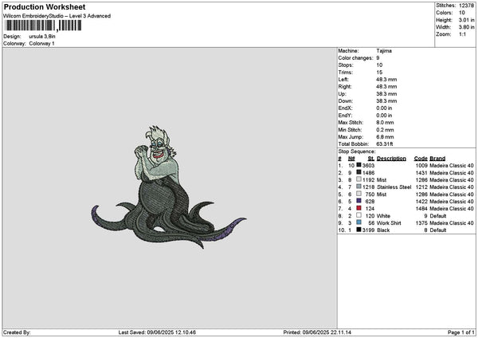Click the 'St.' column header
The width and height of the screenshot is (478, 338).
pyautogui.click(x=371, y=159)
